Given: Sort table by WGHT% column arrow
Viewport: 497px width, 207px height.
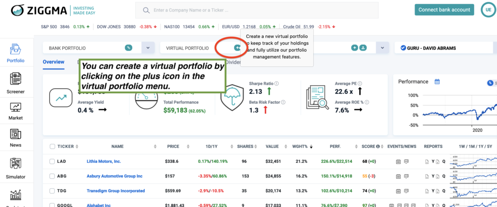Looking at the screenshot, I should click(311, 146).
